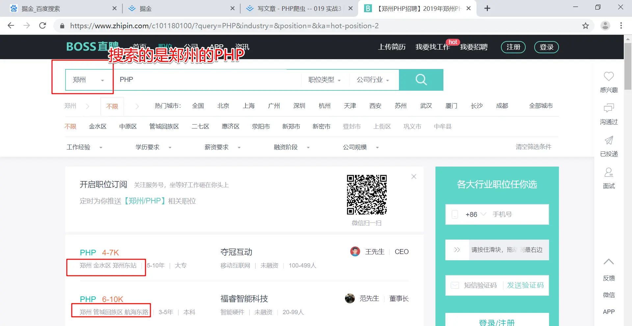Expand the 公司行业 dropdown

point(373,80)
